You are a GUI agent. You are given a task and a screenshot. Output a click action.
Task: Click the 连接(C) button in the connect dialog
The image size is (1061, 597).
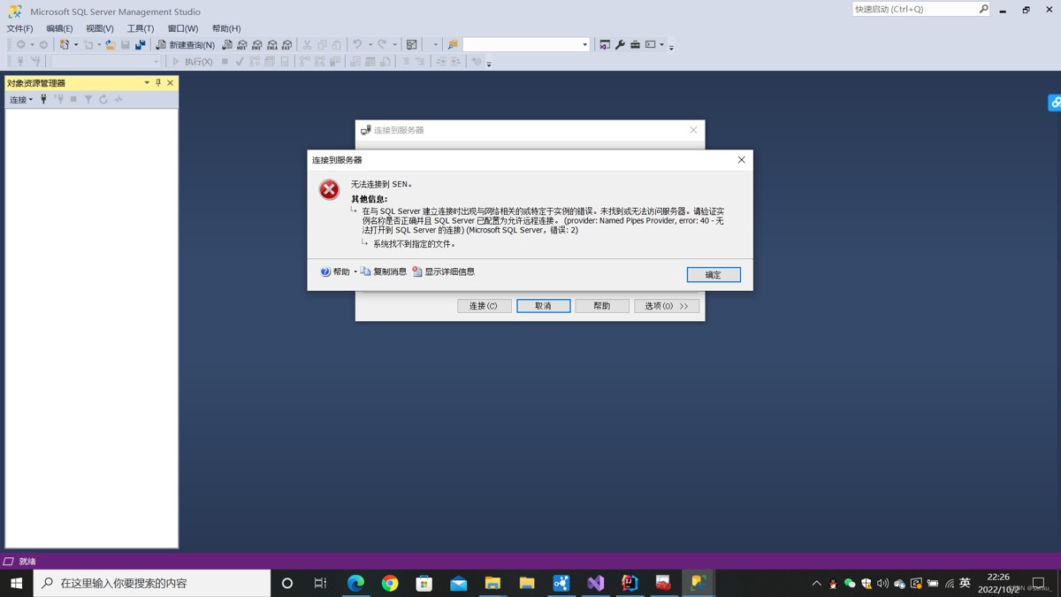click(484, 306)
